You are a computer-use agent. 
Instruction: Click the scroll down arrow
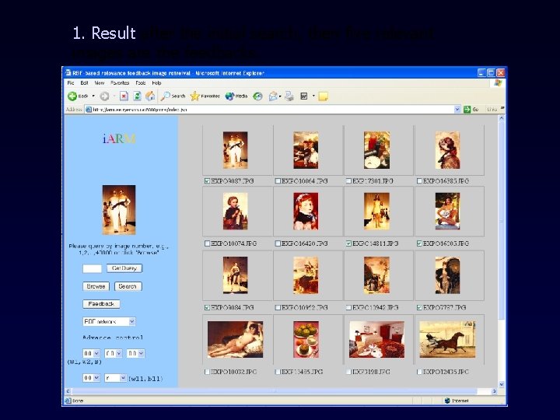(x=502, y=384)
